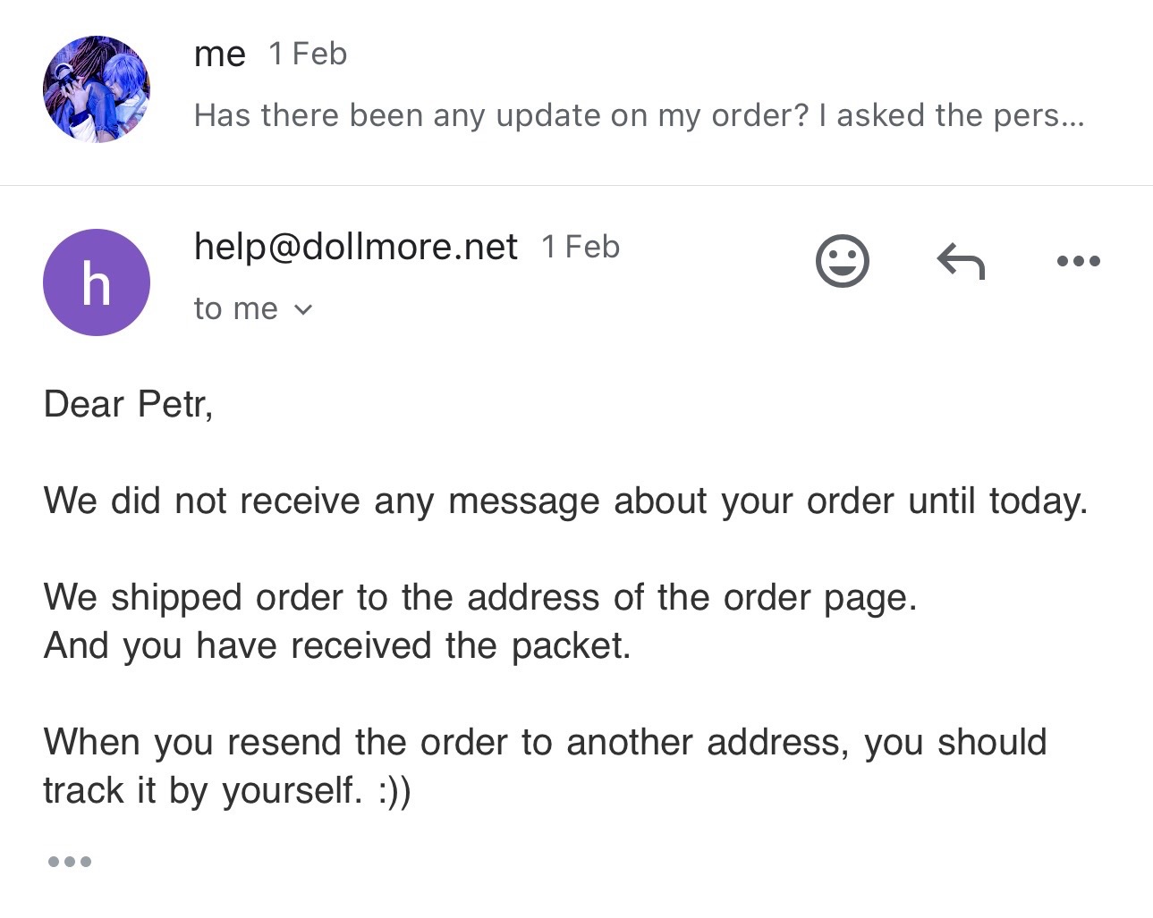Expand the 'to me' recipient details chevron
The height and width of the screenshot is (918, 1153).
303,310
